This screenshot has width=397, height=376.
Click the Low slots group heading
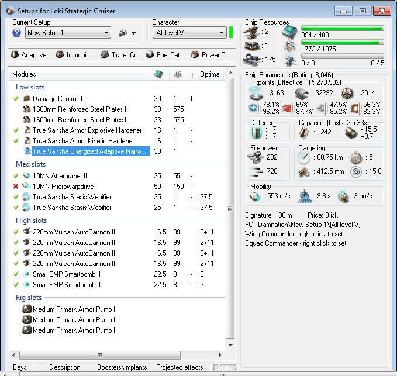tap(30, 87)
